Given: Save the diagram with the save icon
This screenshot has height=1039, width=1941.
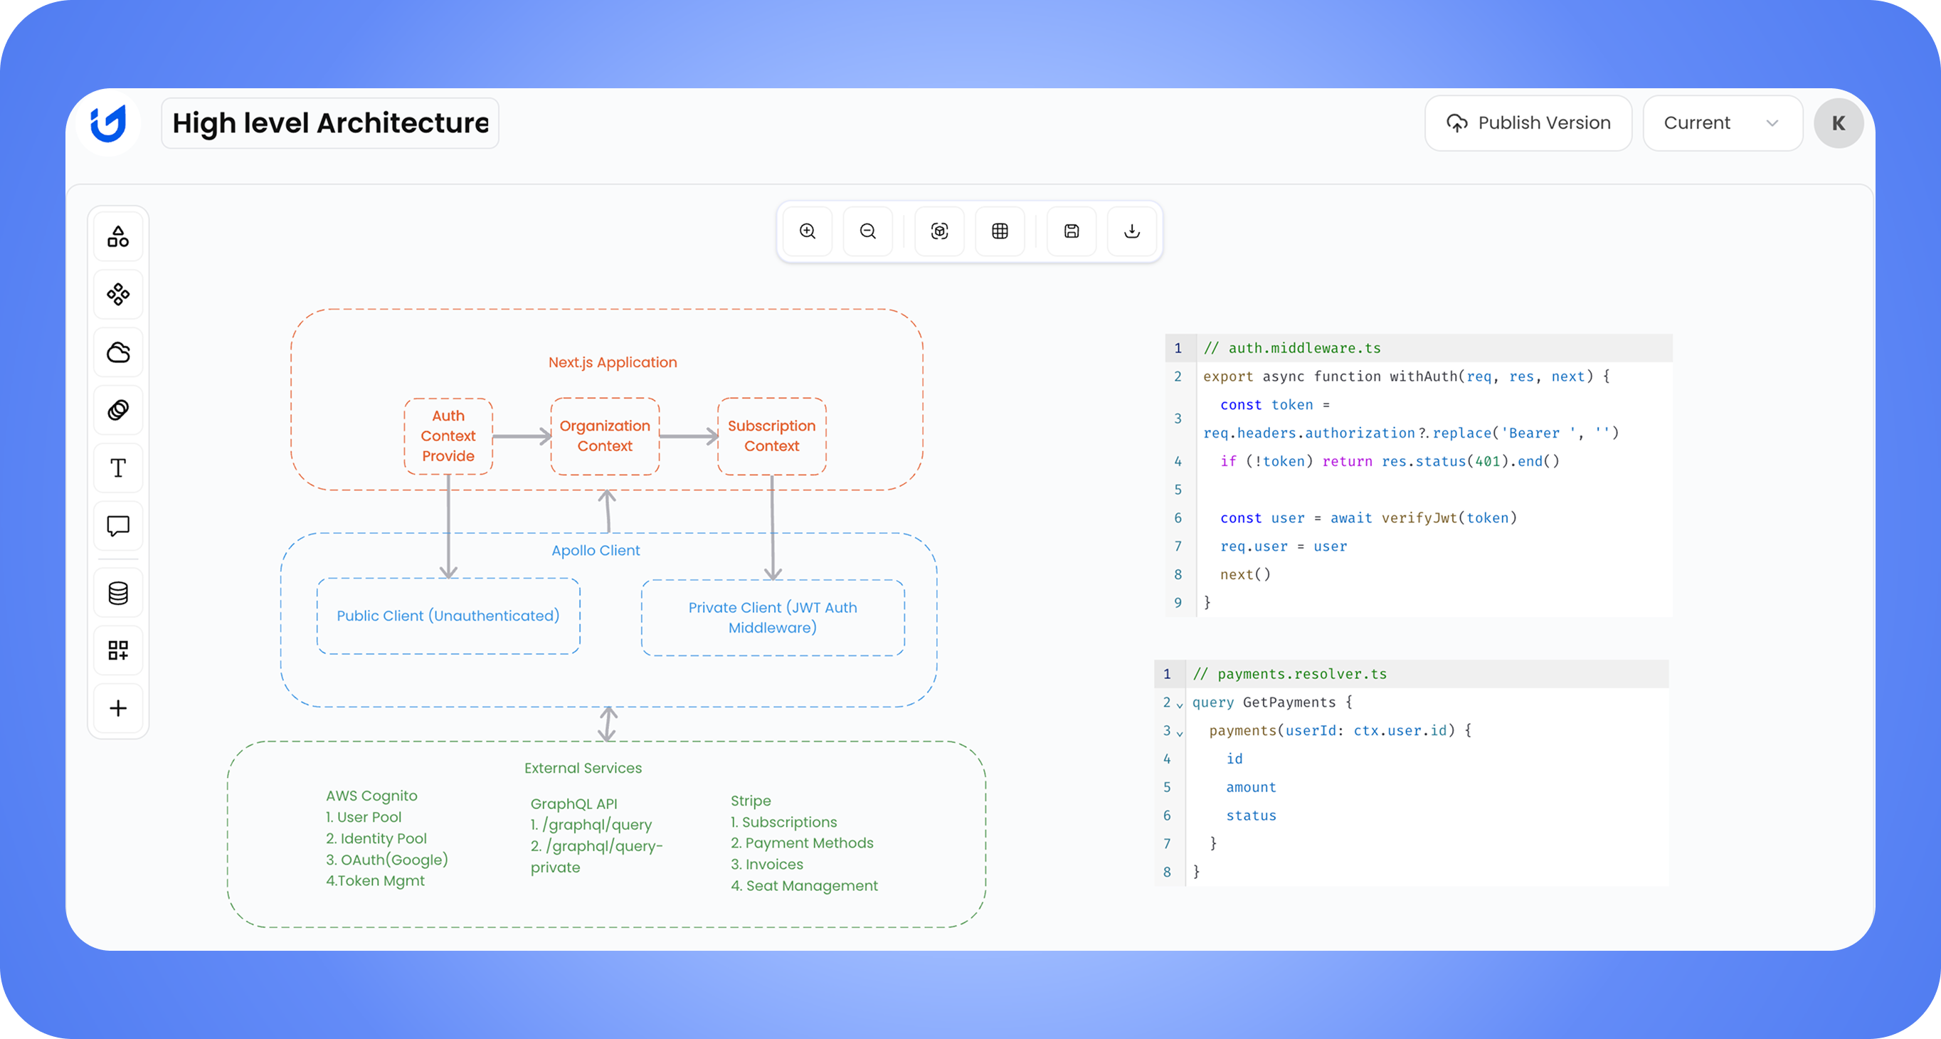Looking at the screenshot, I should pyautogui.click(x=1071, y=231).
